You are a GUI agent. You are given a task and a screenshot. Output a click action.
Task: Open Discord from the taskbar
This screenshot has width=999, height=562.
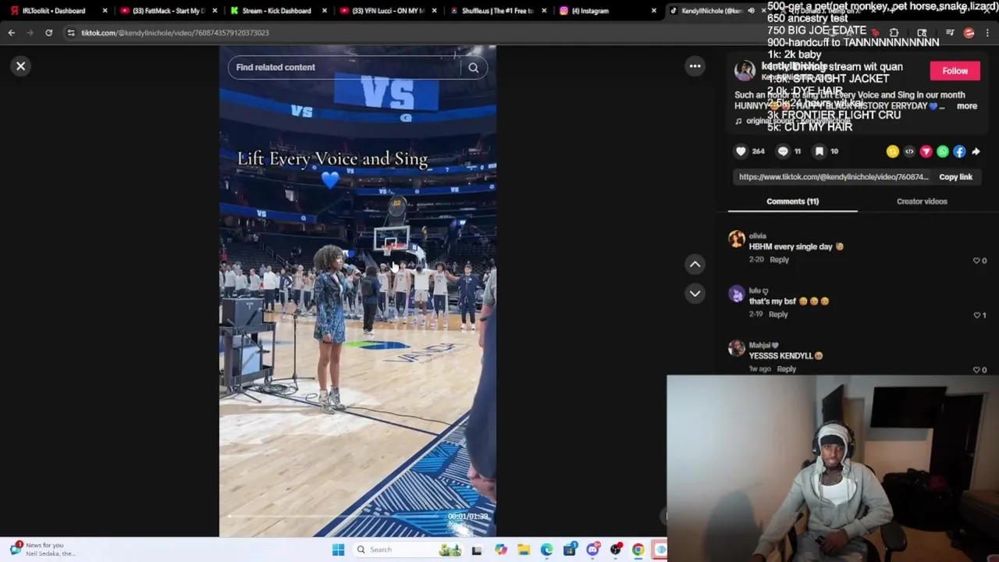593,550
